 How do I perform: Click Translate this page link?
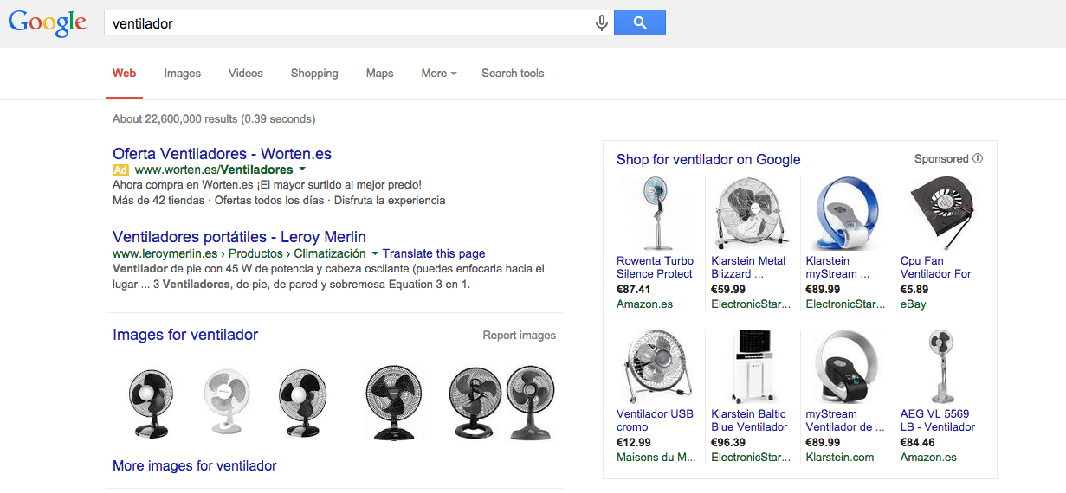pyautogui.click(x=434, y=253)
